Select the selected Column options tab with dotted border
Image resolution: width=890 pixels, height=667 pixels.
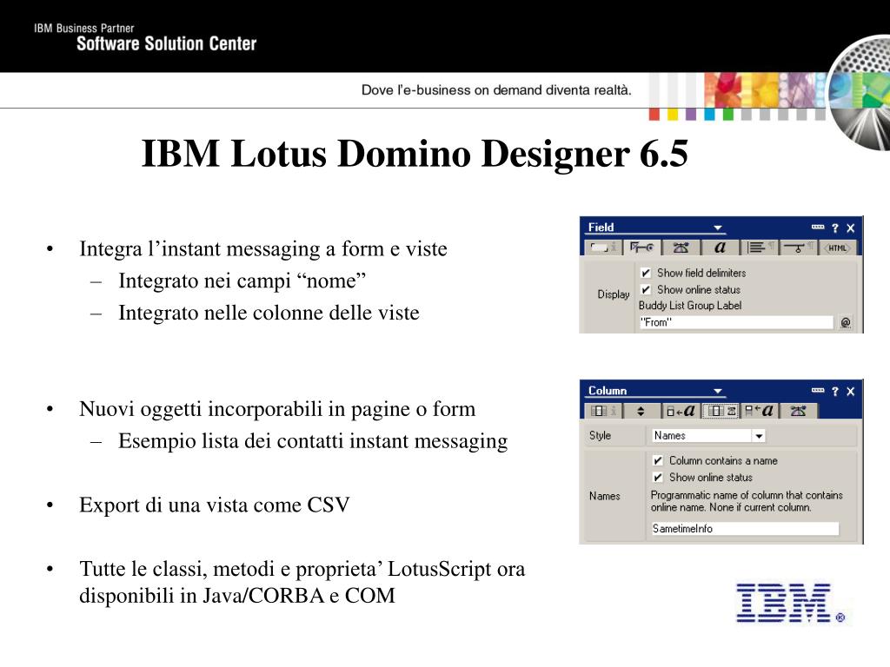(721, 411)
